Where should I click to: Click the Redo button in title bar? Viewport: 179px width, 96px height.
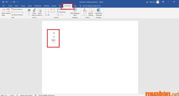pyautogui.click(x=11, y=2)
